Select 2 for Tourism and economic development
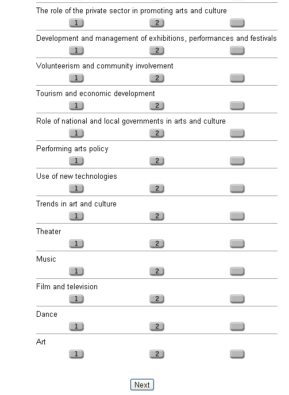289x395 pixels. point(157,106)
